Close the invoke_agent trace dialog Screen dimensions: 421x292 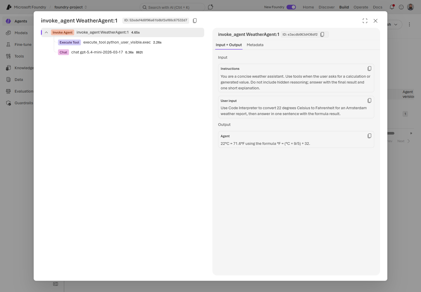click(x=376, y=21)
